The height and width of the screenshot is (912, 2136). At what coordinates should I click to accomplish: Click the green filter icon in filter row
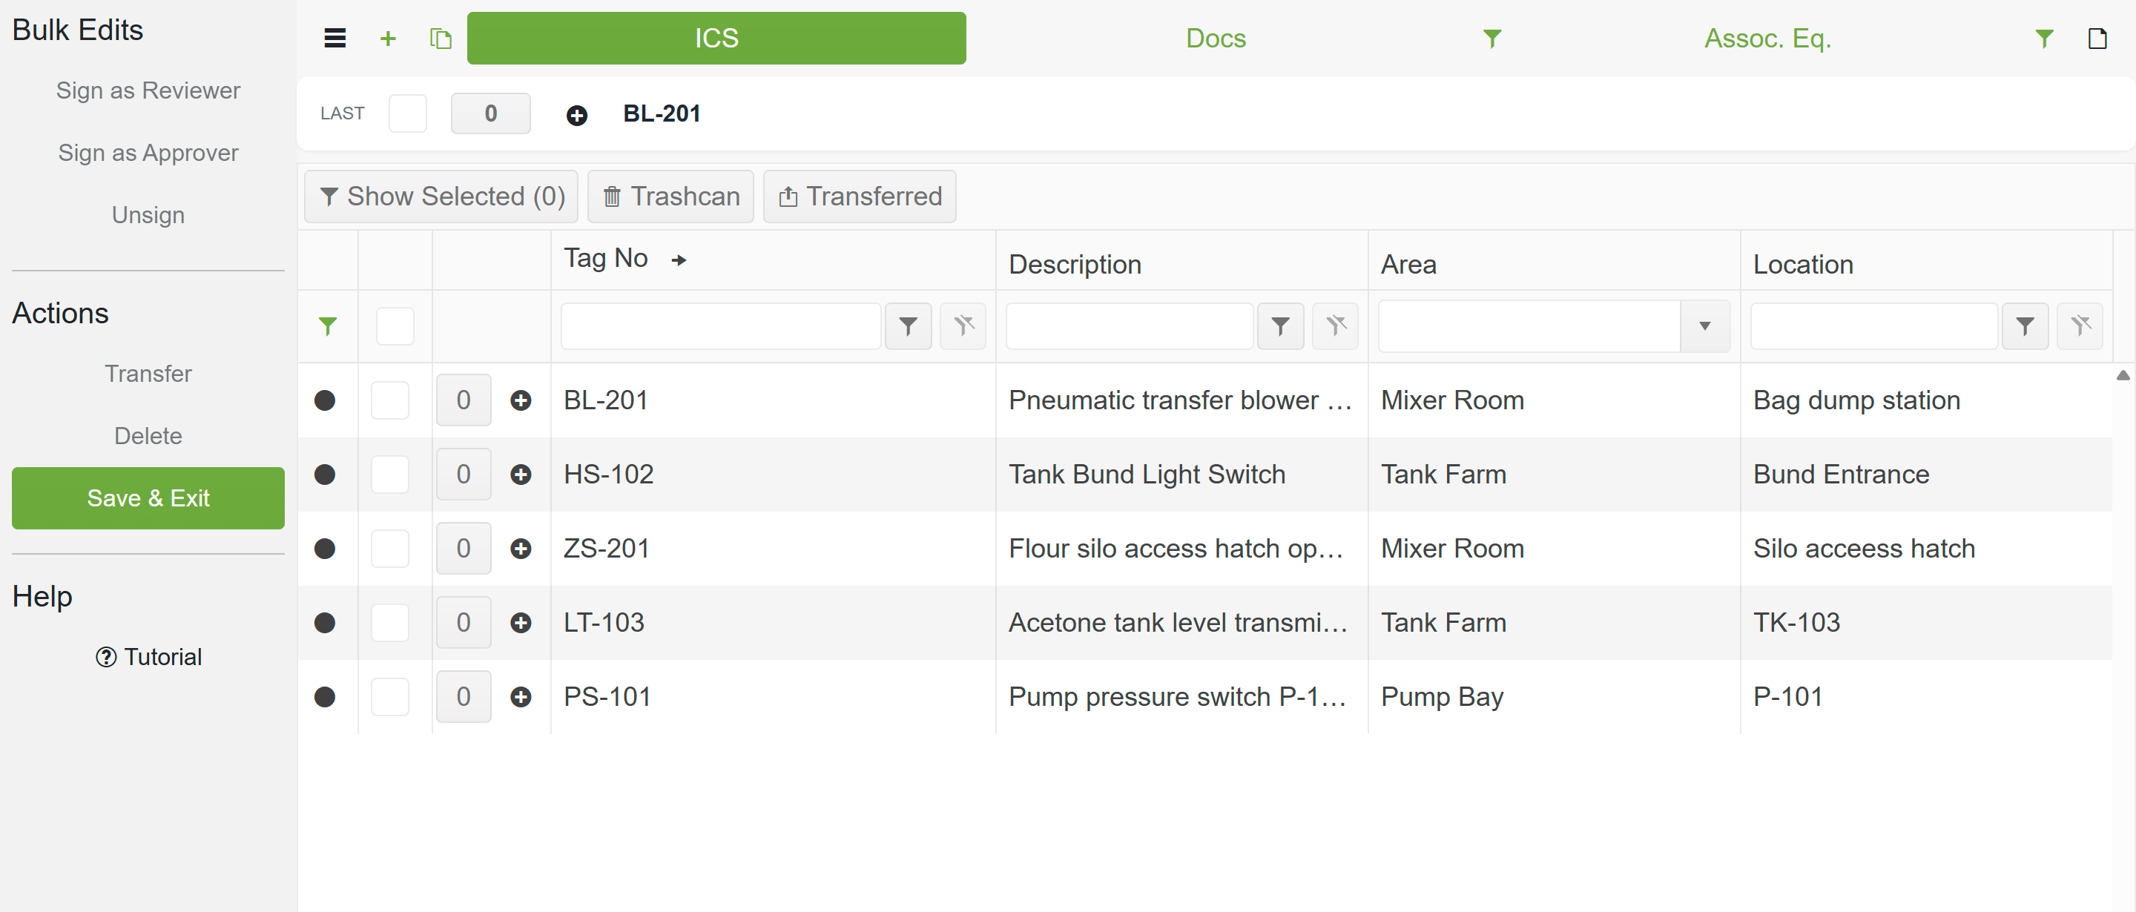click(x=328, y=327)
